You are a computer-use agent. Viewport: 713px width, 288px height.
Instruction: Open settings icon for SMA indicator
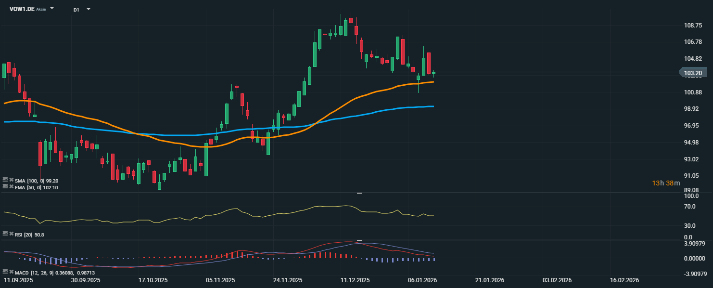point(5,180)
